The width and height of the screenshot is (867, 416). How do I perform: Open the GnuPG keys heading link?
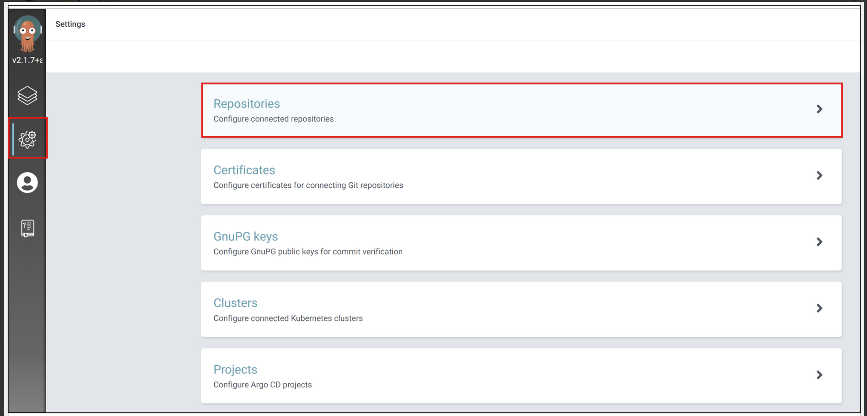(245, 236)
